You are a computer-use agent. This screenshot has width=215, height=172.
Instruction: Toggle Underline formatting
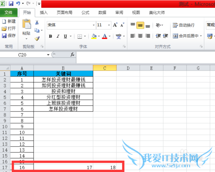point(65,36)
